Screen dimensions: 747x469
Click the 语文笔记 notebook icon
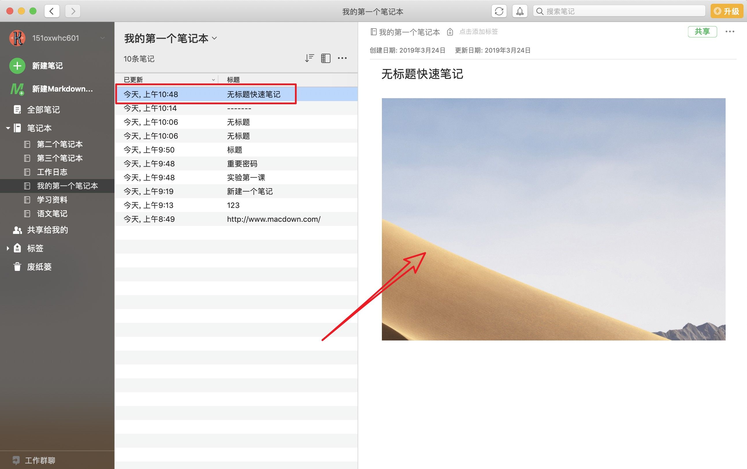(27, 213)
